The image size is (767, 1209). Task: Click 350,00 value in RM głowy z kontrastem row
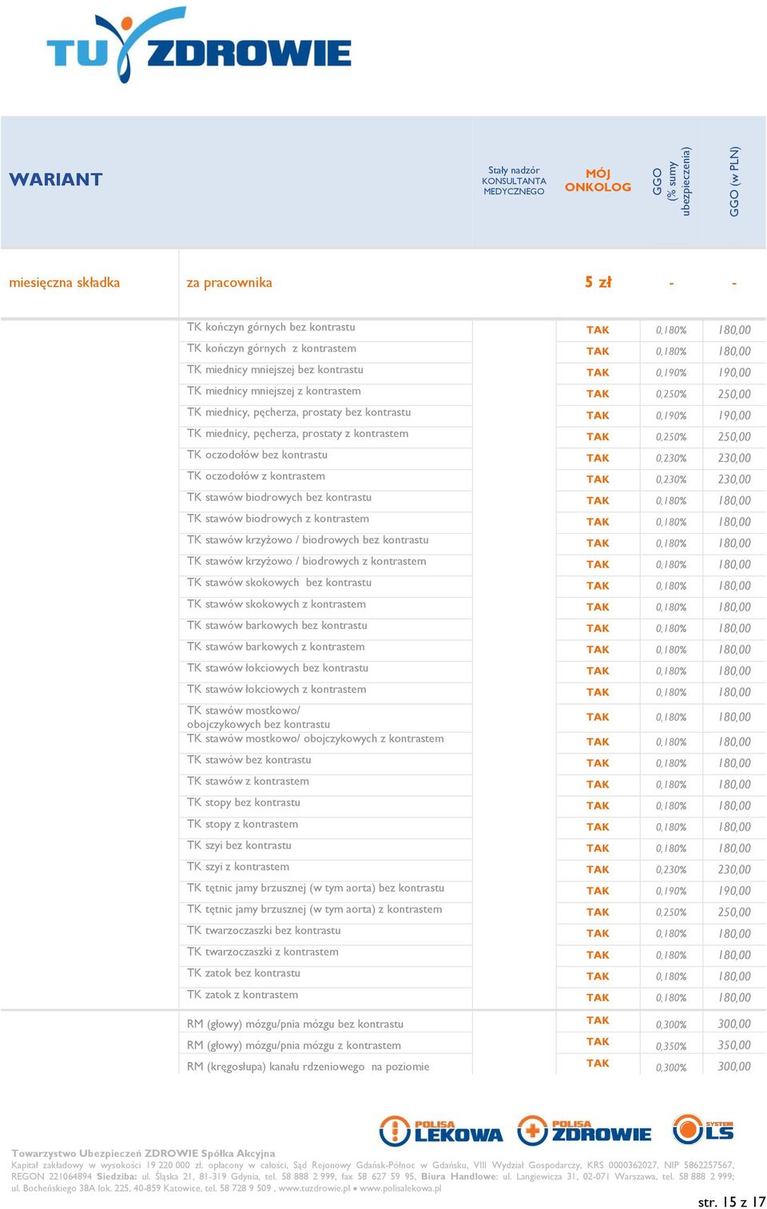734,1045
